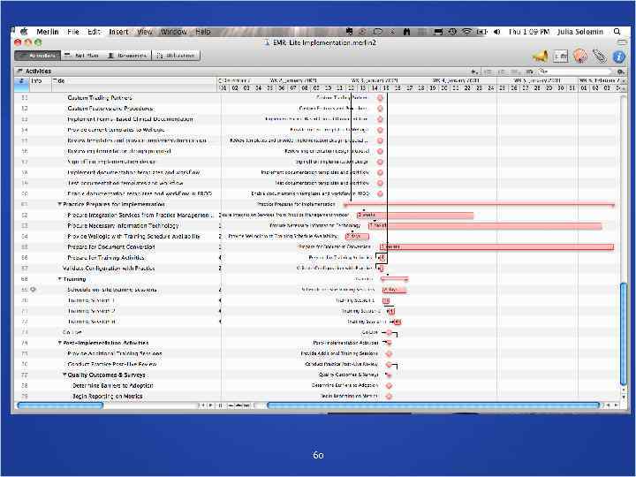Open the File menu
Image resolution: width=636 pixels, height=477 pixels.
pos(73,32)
